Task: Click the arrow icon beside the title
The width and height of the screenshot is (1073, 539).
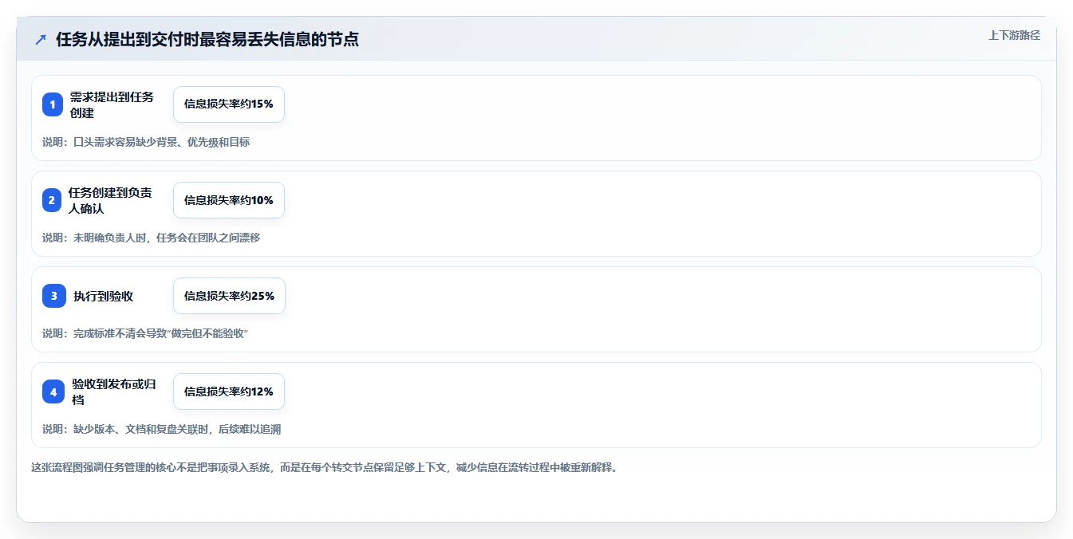Action: coord(41,39)
